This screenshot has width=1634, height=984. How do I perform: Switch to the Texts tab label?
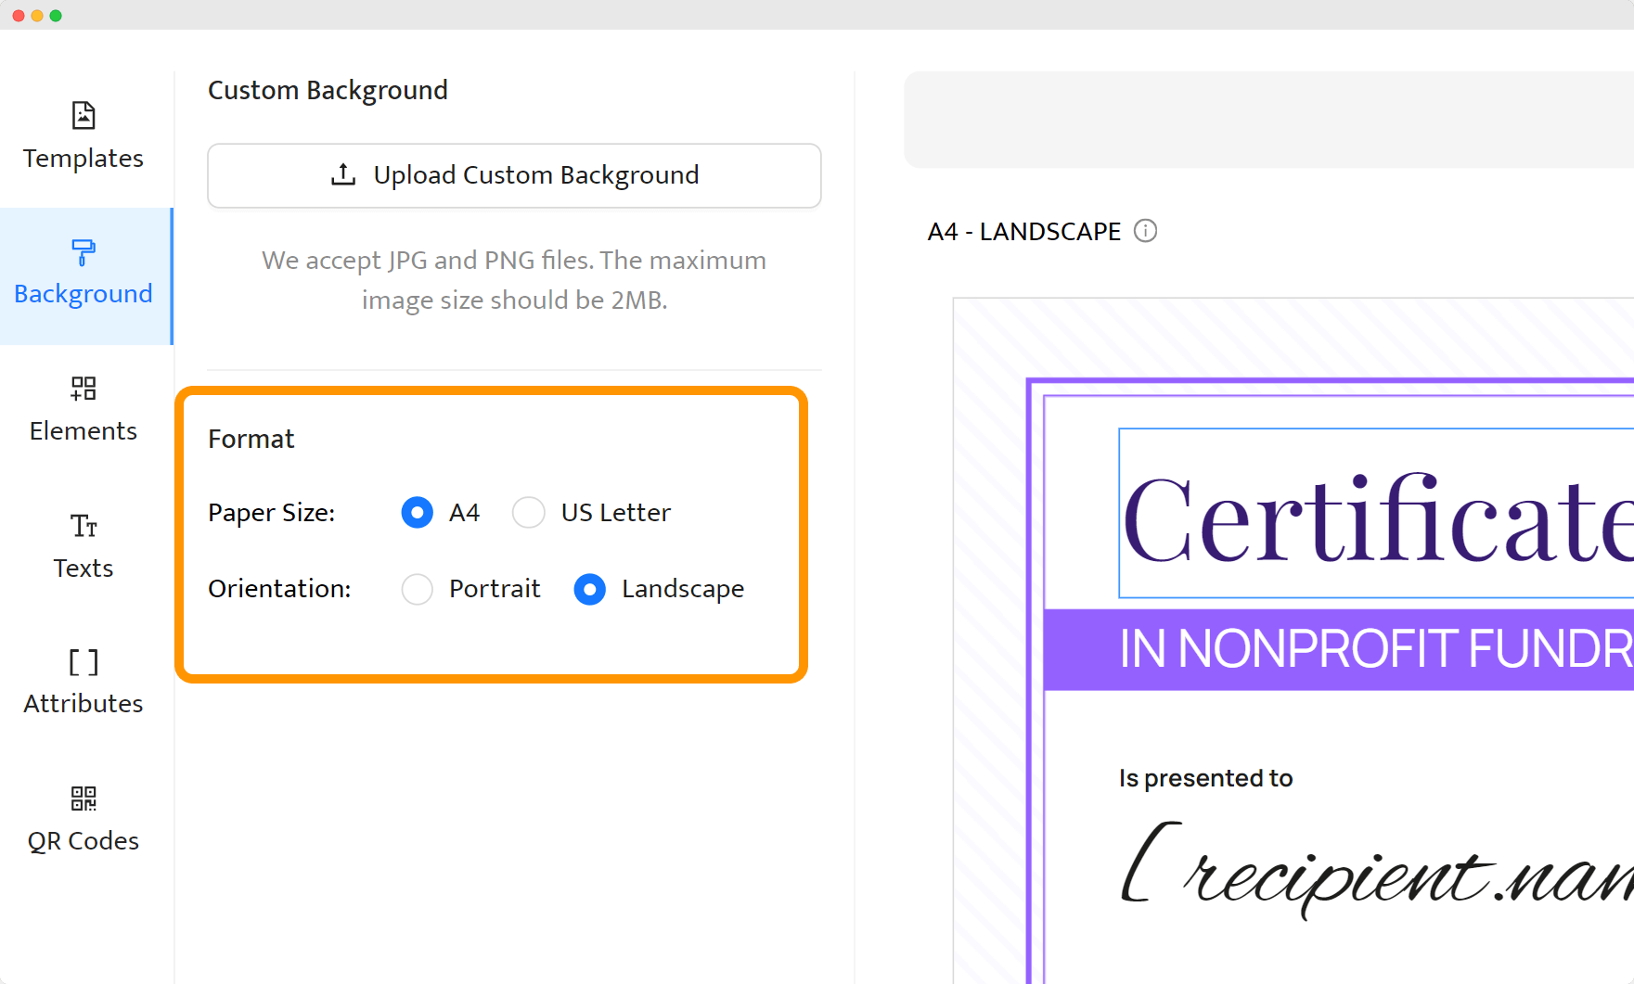point(84,569)
